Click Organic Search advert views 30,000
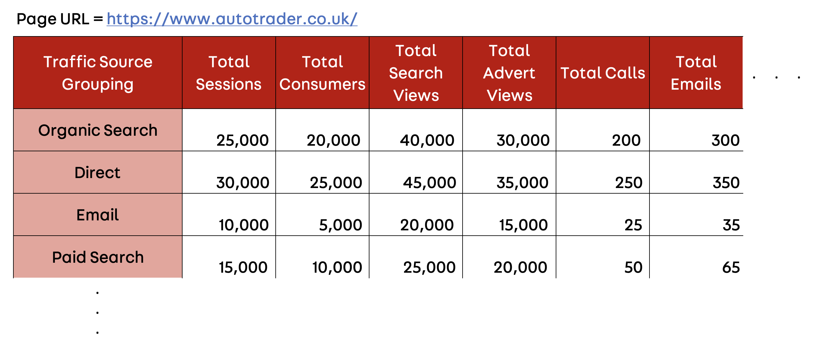Screen dimensions: 818x353 pyautogui.click(x=523, y=140)
